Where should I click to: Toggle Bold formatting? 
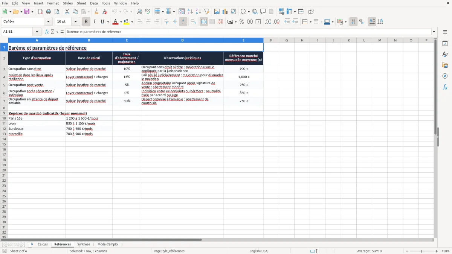point(86,22)
